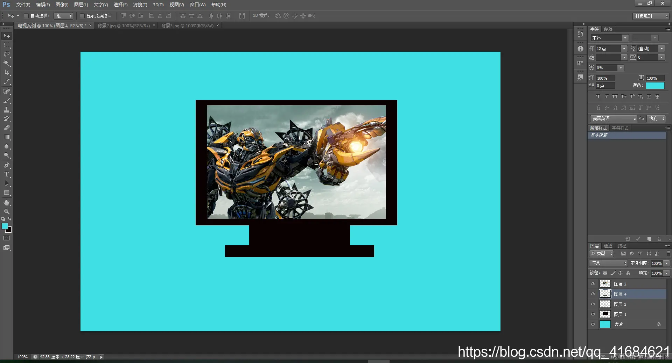Switch to the 背景2.jpg document tab
This screenshot has width=672, height=363.
124,26
